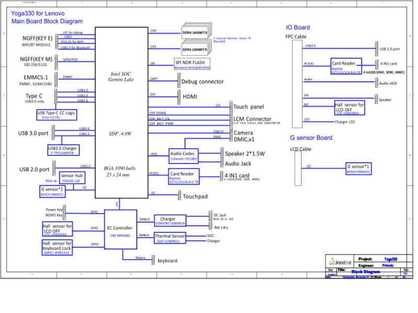Click the HDMI connector icon

(179, 97)
